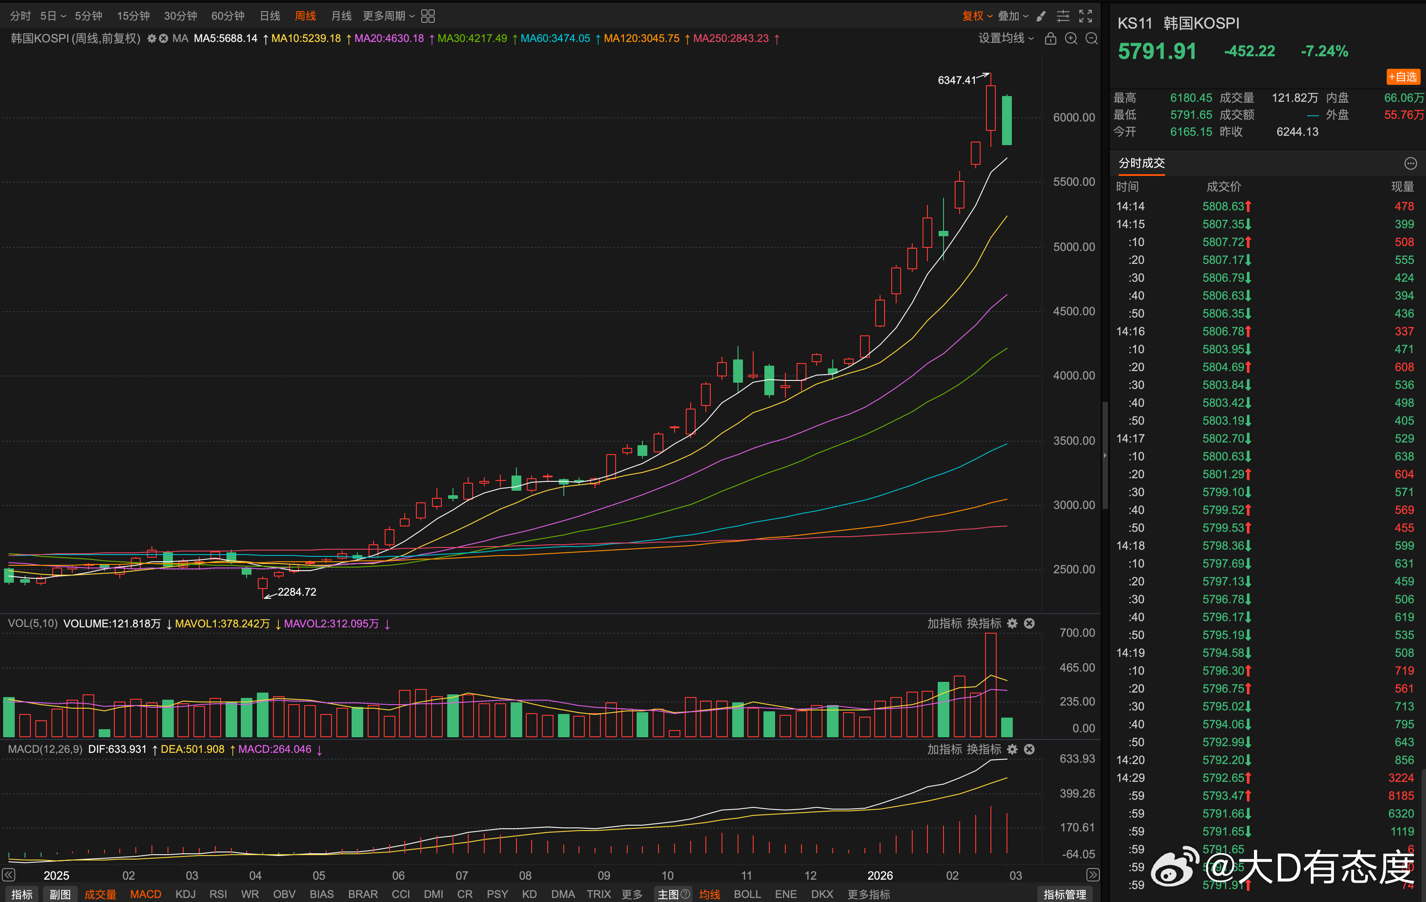Zoom in on the chart
1426x902 pixels.
click(x=1071, y=38)
